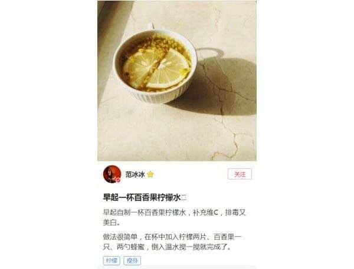This screenshot has height=269, width=354.
Task: Click the cup's dark shadow on the marble
Action: pyautogui.click(x=217, y=87)
